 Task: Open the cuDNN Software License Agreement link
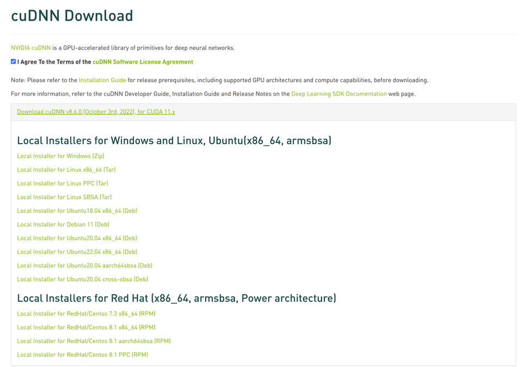coord(143,62)
